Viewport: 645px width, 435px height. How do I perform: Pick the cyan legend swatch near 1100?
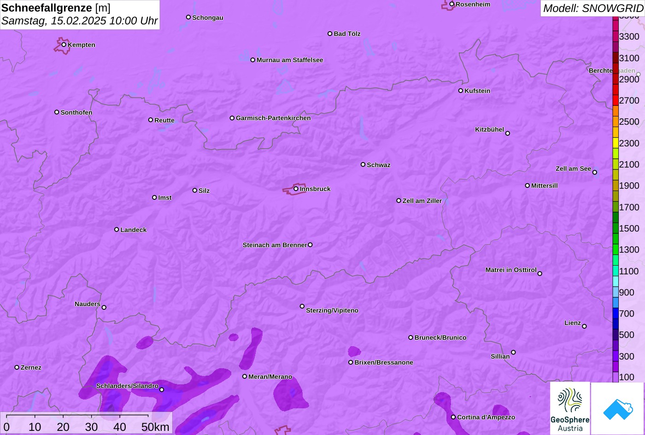tap(616, 271)
